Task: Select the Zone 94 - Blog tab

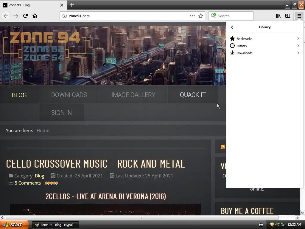Action: (x=33, y=5)
